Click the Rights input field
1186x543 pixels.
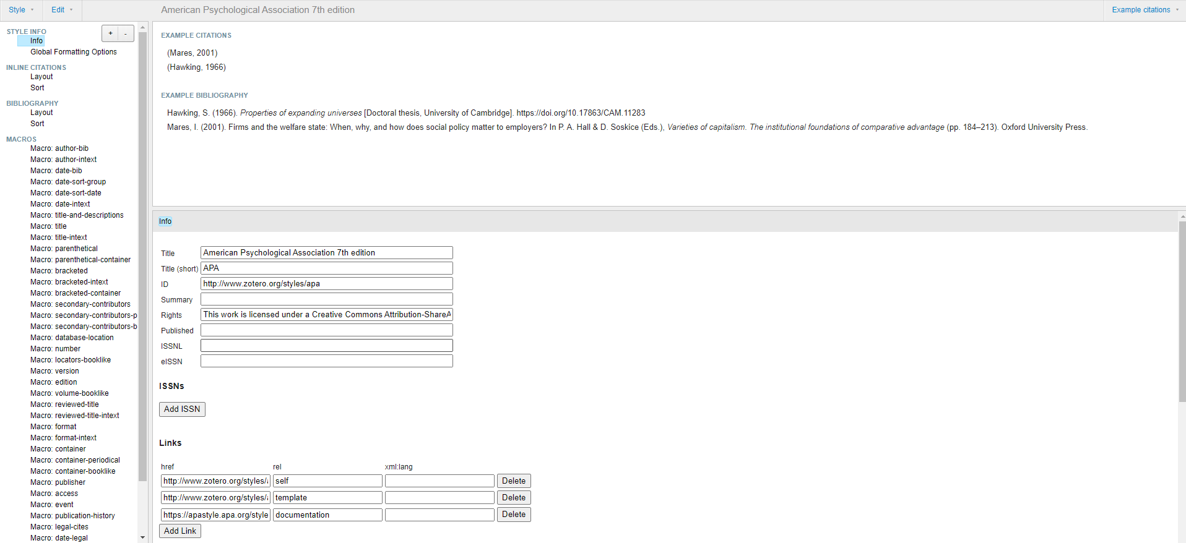[327, 315]
